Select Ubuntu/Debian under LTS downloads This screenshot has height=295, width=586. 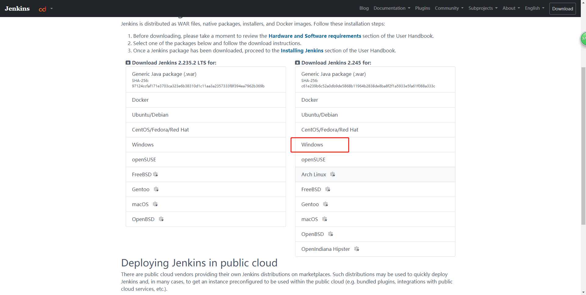206,115
